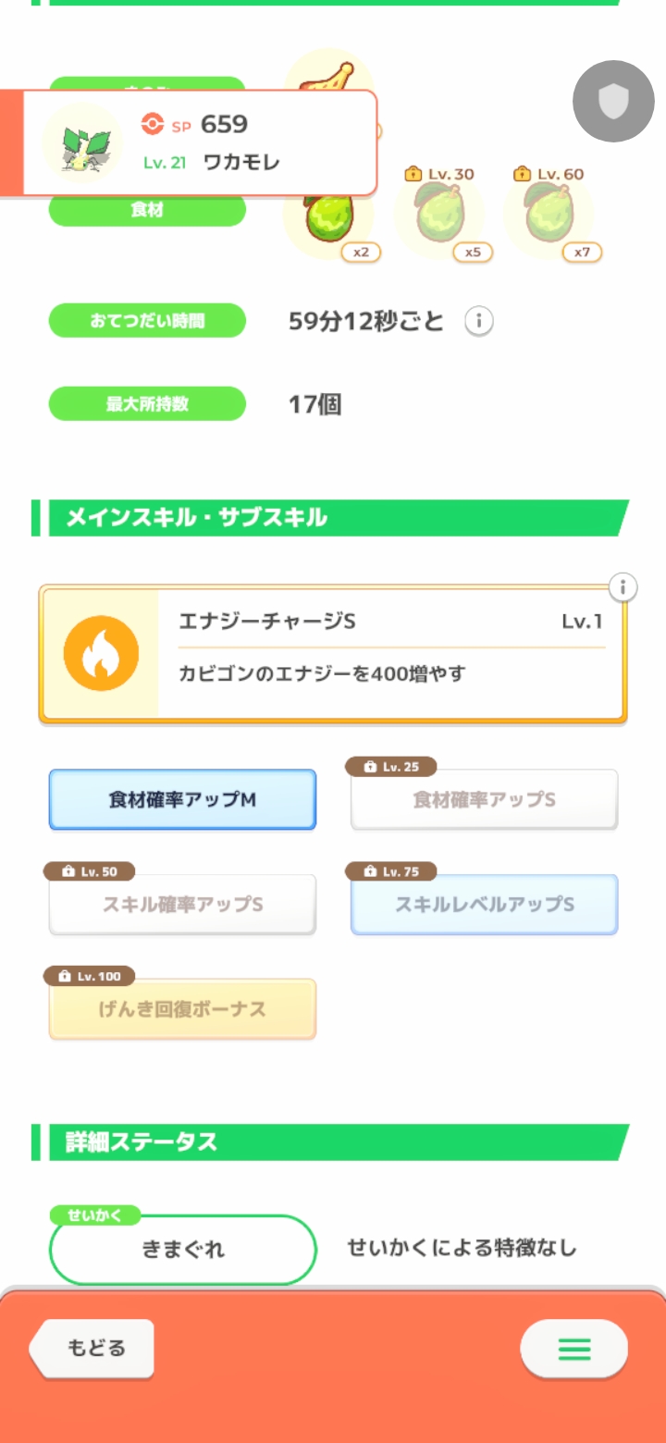Viewport: 666px width, 1443px height.
Task: Open the エナジーチャージS main skill card
Action: tap(388, 654)
